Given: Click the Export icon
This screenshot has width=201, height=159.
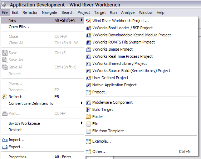Looking at the screenshot, I should tap(5, 147).
